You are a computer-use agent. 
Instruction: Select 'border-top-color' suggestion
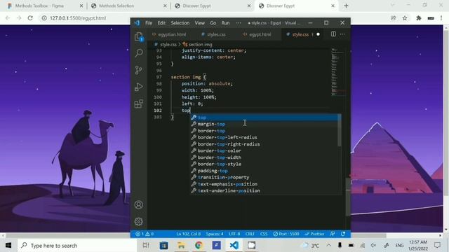(264, 151)
